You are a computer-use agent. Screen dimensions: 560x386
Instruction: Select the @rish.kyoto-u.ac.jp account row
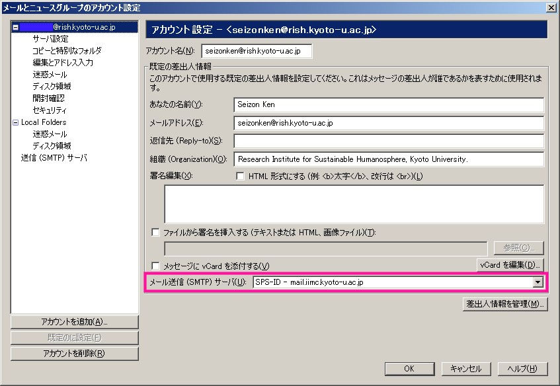click(75, 27)
